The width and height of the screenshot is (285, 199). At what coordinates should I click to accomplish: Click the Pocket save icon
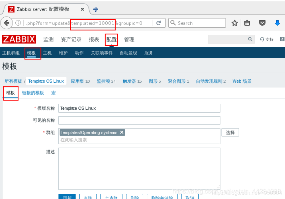(262, 23)
